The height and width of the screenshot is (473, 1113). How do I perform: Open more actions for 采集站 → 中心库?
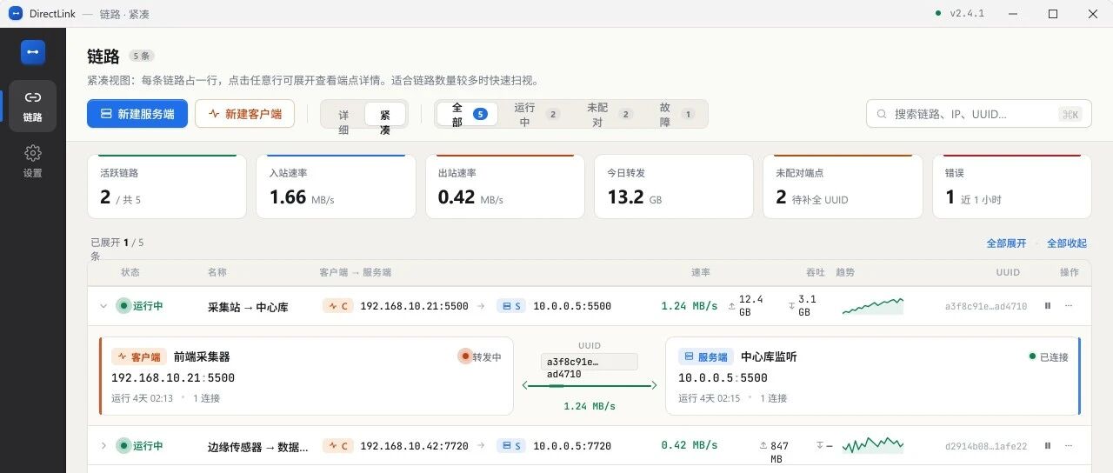click(x=1069, y=306)
